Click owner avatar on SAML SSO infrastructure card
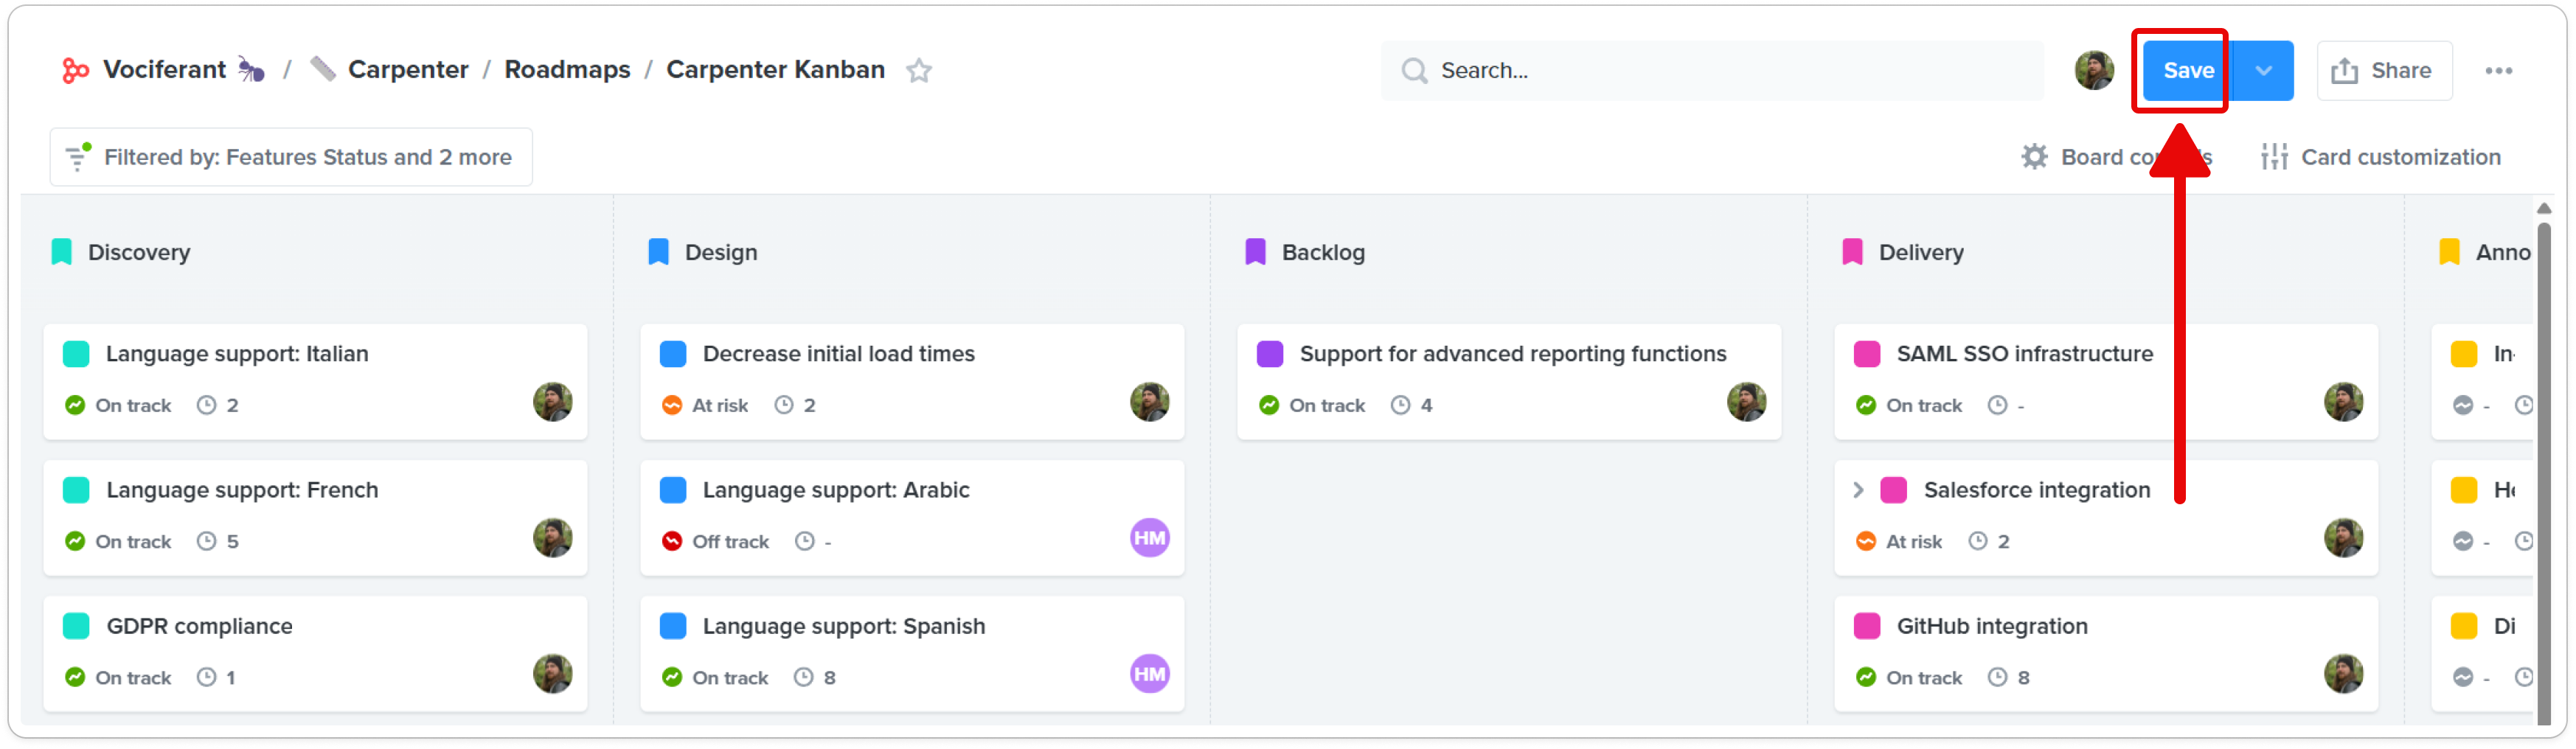The image size is (2576, 749). [x=2343, y=402]
